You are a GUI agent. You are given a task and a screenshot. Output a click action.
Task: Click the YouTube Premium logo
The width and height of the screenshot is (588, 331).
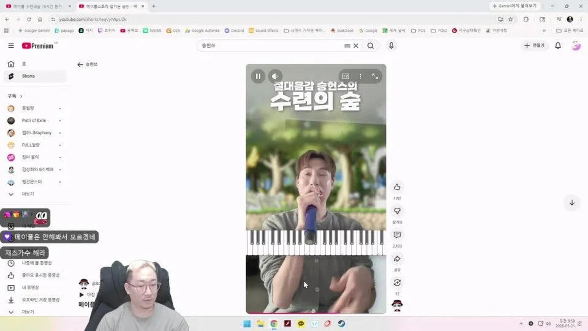click(37, 46)
